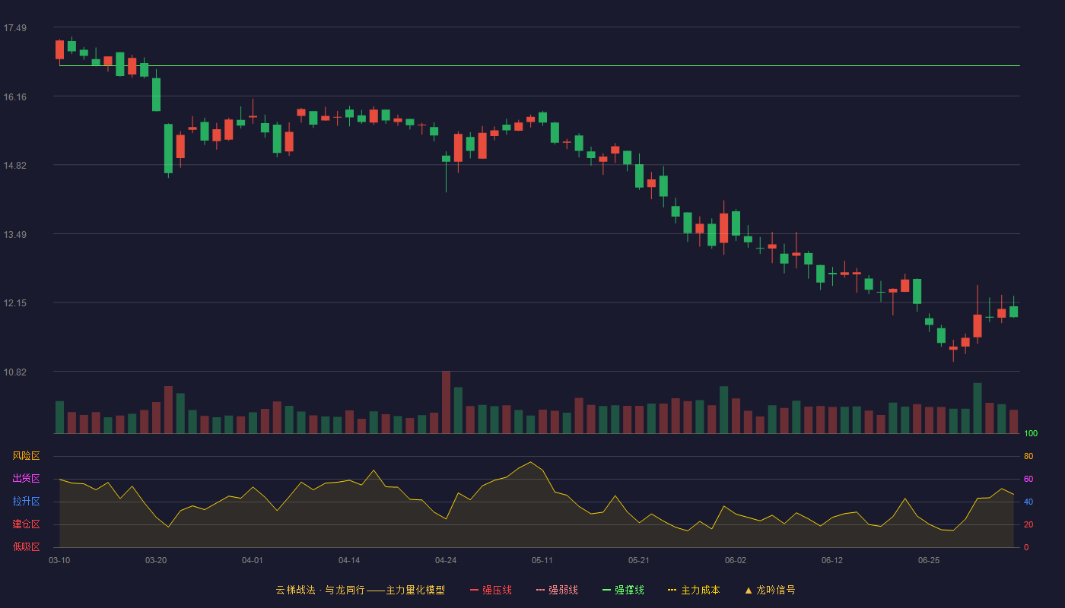Viewport: 1065px width, 608px height.
Task: Click the 20 indicator scale label
Action: click(1028, 524)
